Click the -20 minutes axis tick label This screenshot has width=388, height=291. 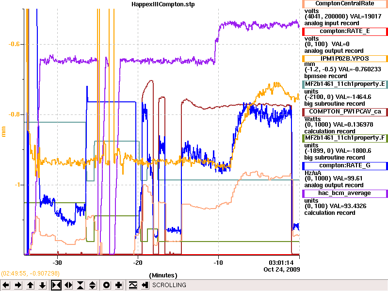click(138, 262)
